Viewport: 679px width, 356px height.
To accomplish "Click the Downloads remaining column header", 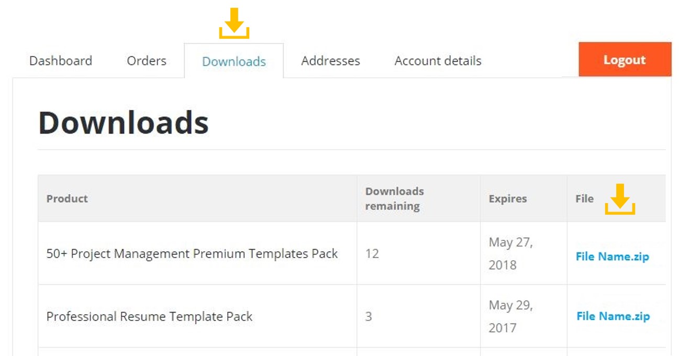I will pos(394,198).
